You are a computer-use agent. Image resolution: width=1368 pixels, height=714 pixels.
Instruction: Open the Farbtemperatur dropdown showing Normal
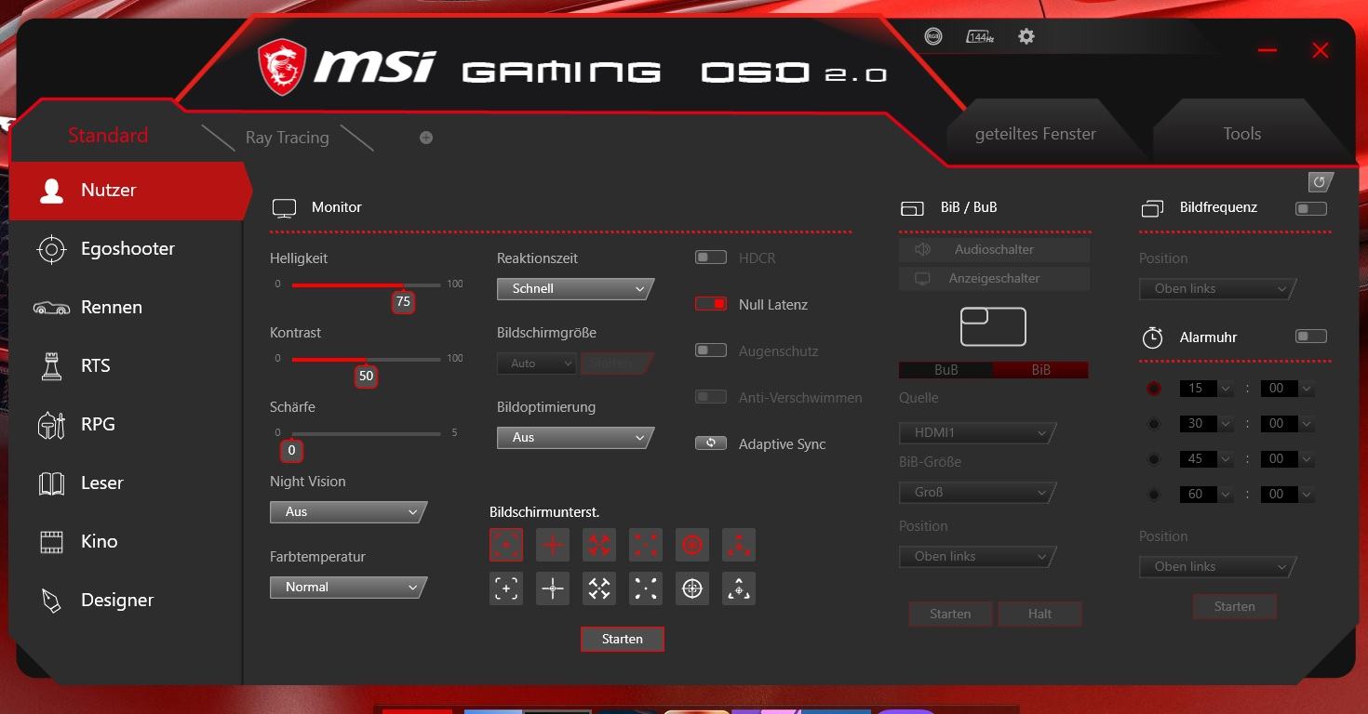[x=348, y=588]
